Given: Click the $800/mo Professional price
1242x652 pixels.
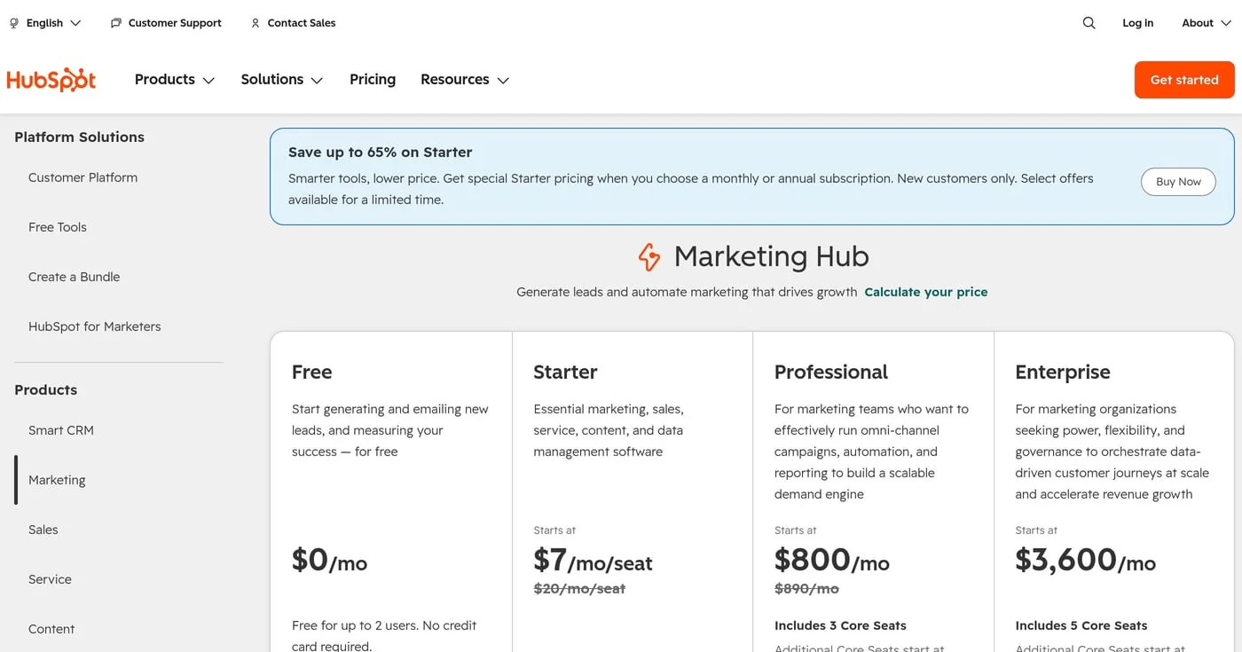Looking at the screenshot, I should tap(832, 561).
